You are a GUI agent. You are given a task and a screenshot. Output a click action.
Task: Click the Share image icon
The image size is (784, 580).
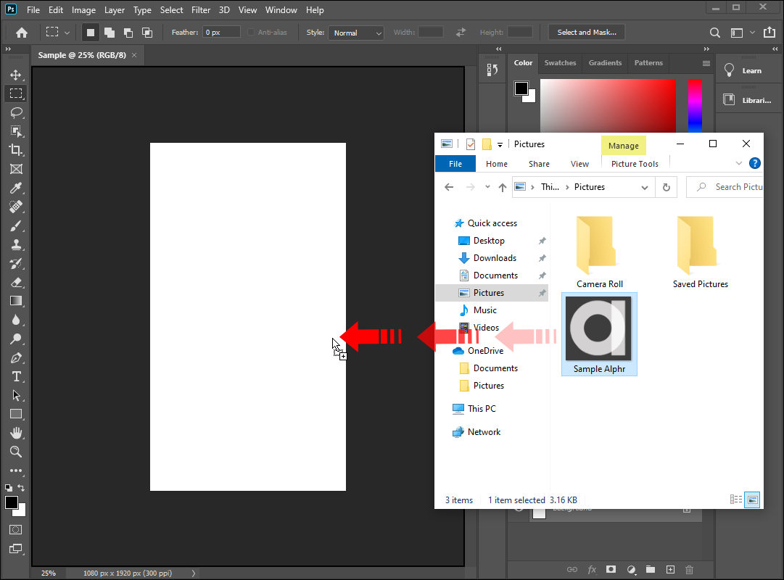coord(769,33)
